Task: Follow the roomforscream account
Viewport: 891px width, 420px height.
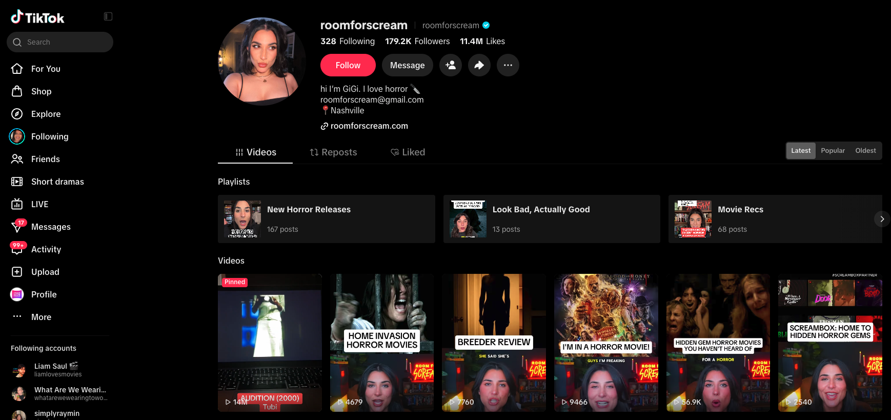Action: pos(348,65)
